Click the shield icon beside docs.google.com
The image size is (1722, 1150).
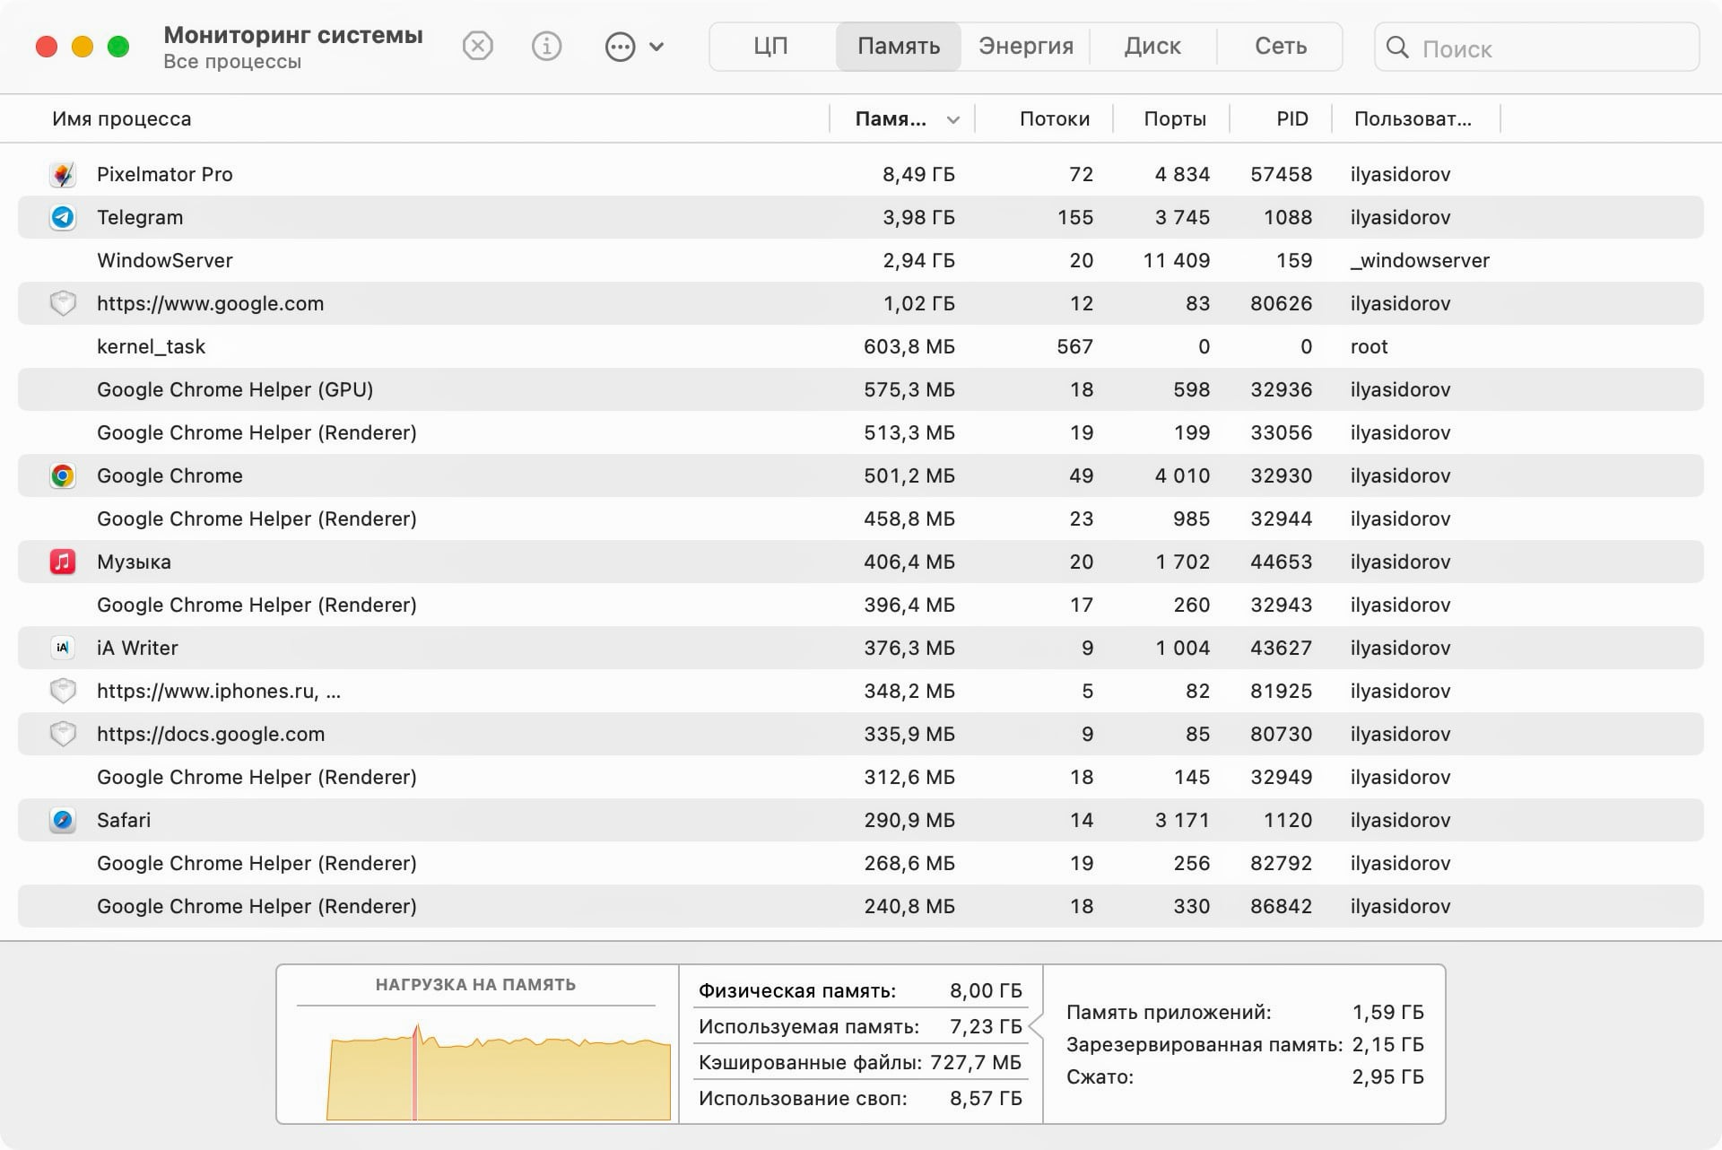pos(62,734)
